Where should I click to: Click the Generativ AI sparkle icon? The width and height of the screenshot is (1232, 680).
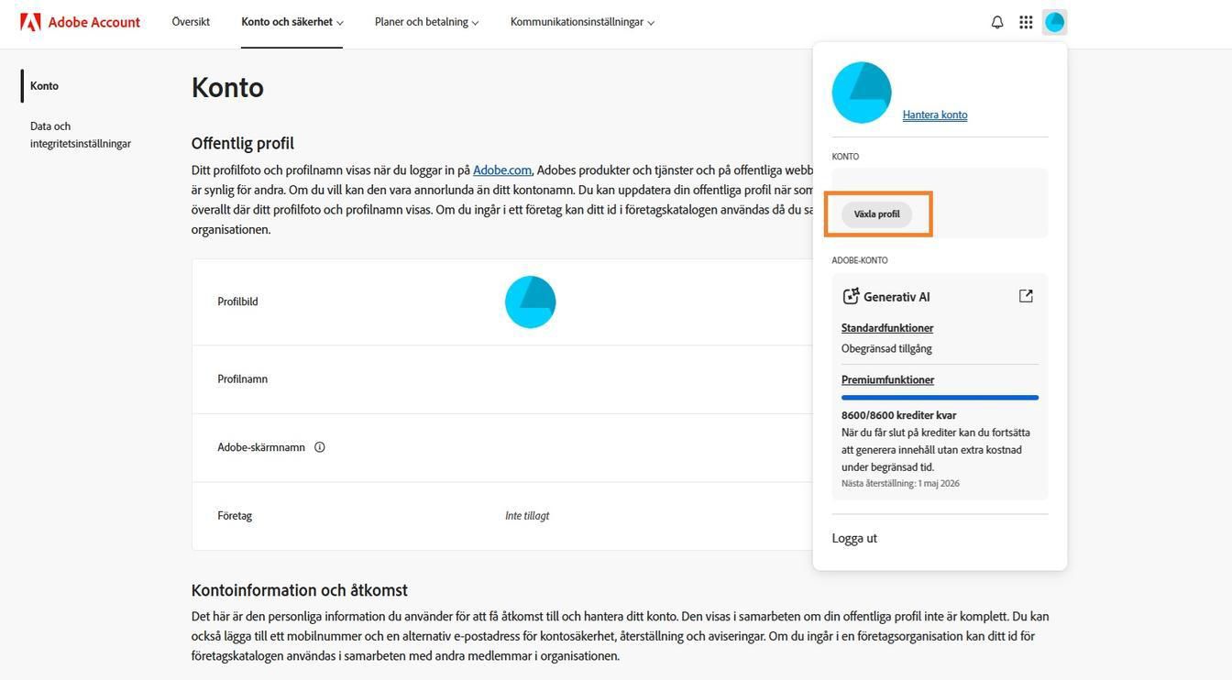tap(851, 296)
